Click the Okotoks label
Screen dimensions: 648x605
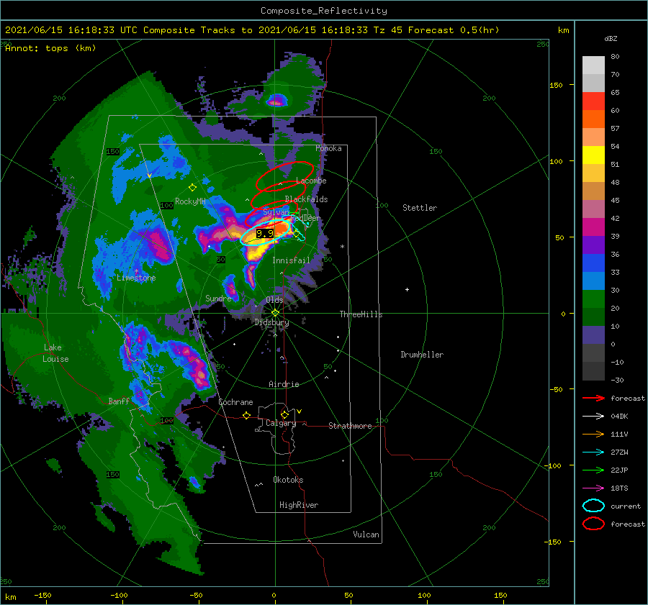pyautogui.click(x=288, y=479)
